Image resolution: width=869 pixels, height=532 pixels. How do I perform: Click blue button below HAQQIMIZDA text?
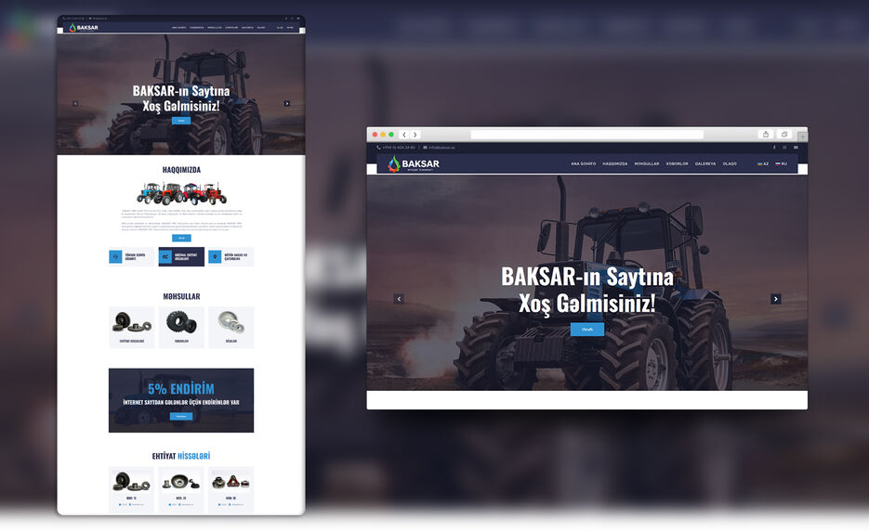[181, 238]
